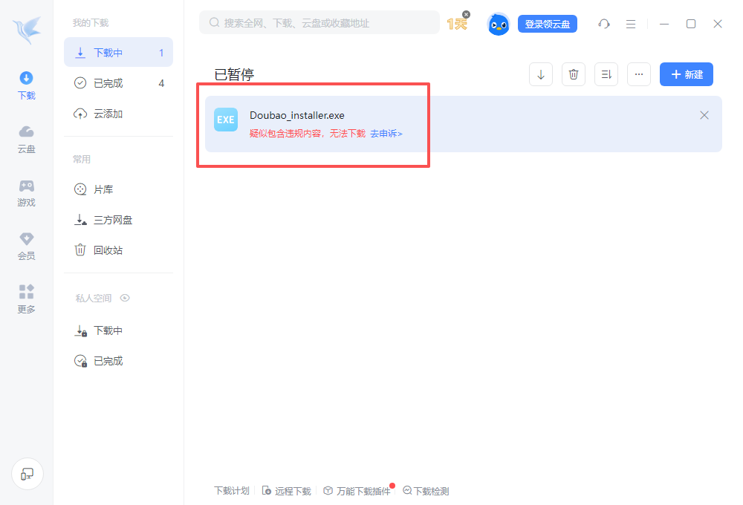Click the 登录领云盘 login button
This screenshot has height=505, width=743.
pos(548,24)
